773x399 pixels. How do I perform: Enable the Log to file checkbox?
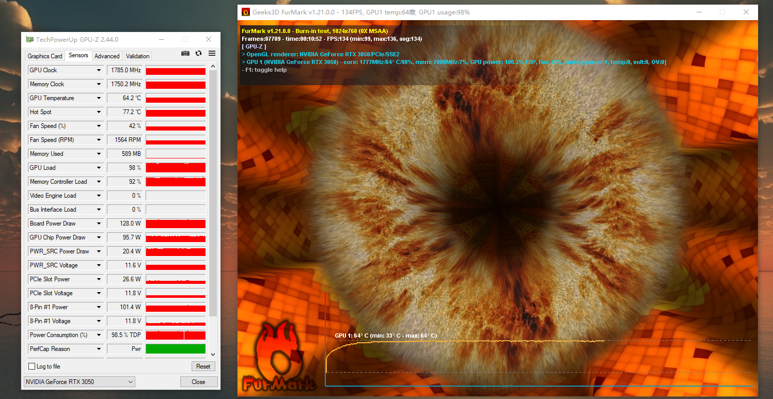[x=32, y=366]
